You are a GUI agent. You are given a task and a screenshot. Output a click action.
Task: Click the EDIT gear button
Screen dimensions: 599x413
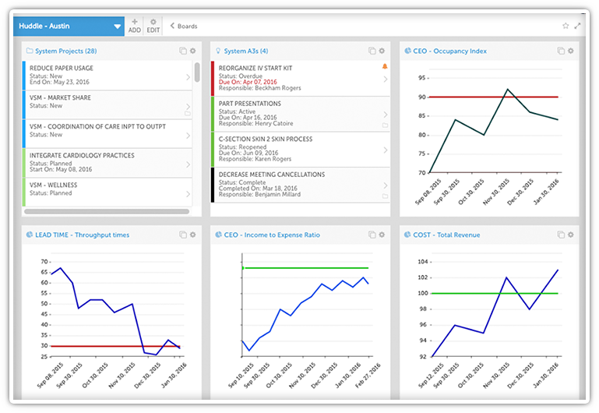153,26
